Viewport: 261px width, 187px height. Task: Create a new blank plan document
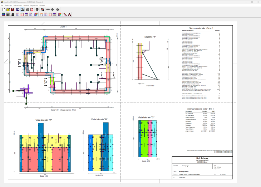point(4,10)
